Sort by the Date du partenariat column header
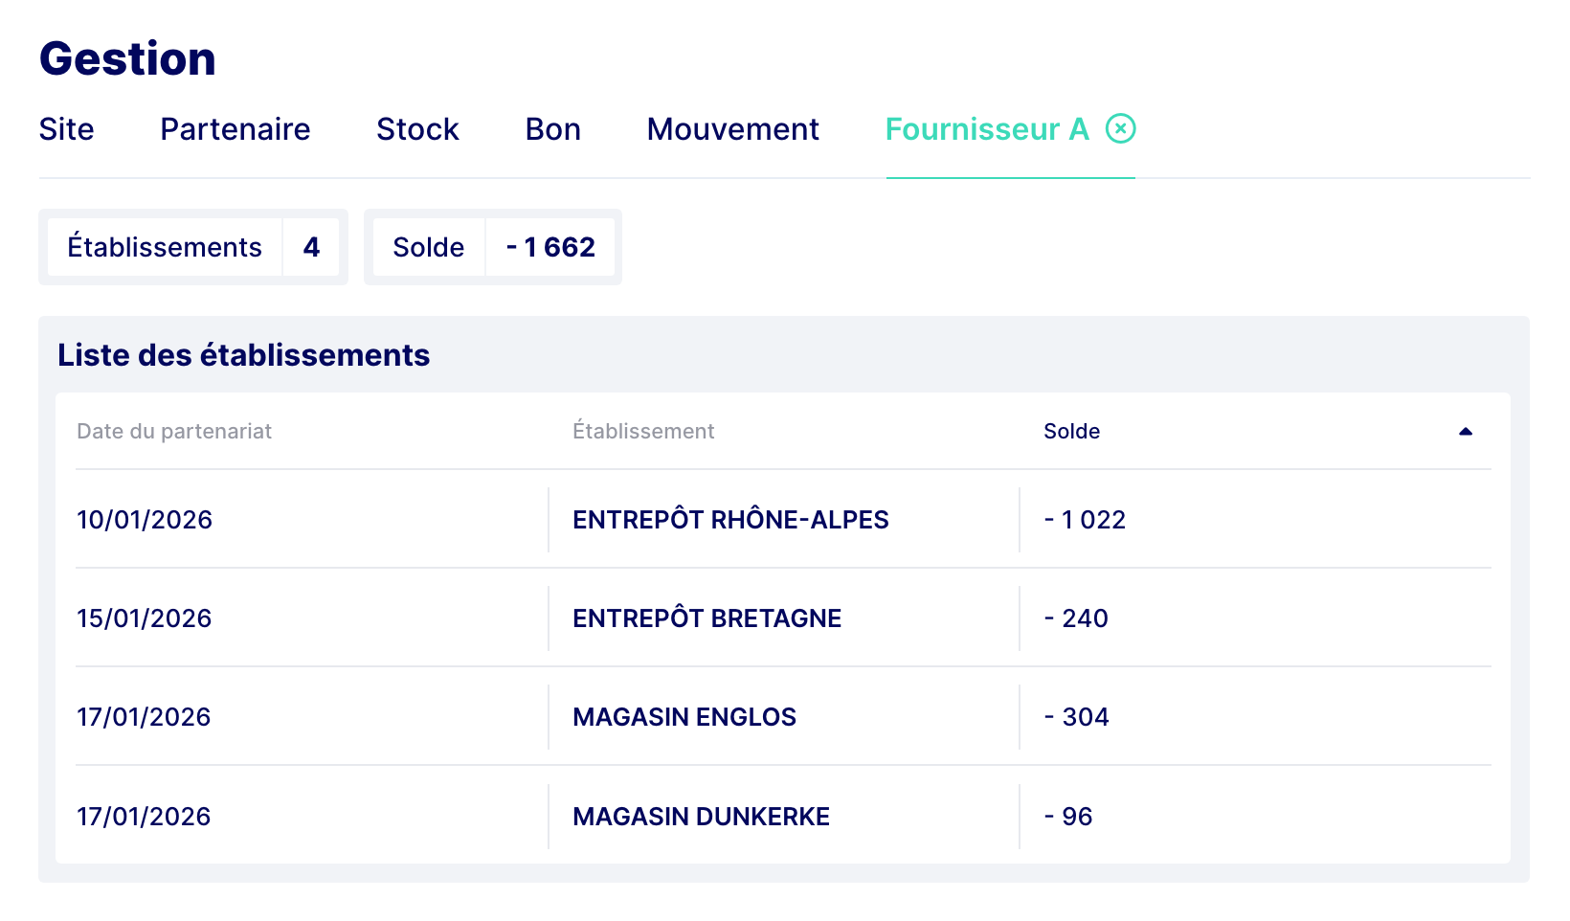 [x=174, y=432]
